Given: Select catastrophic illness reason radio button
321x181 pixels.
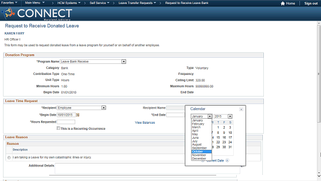Looking at the screenshot, I should click(x=9, y=157).
